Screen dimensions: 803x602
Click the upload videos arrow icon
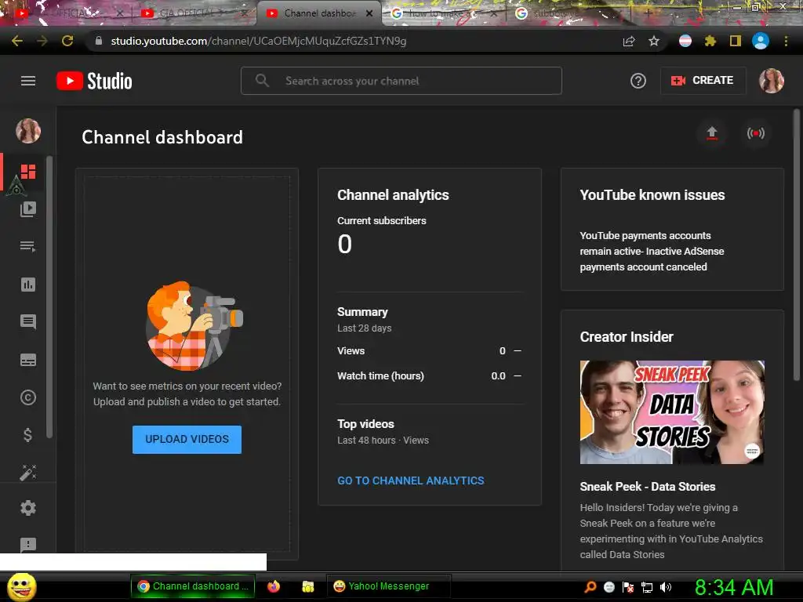pyautogui.click(x=712, y=133)
